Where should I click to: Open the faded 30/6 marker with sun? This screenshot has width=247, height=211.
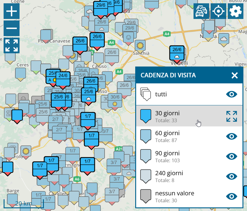click(x=115, y=102)
